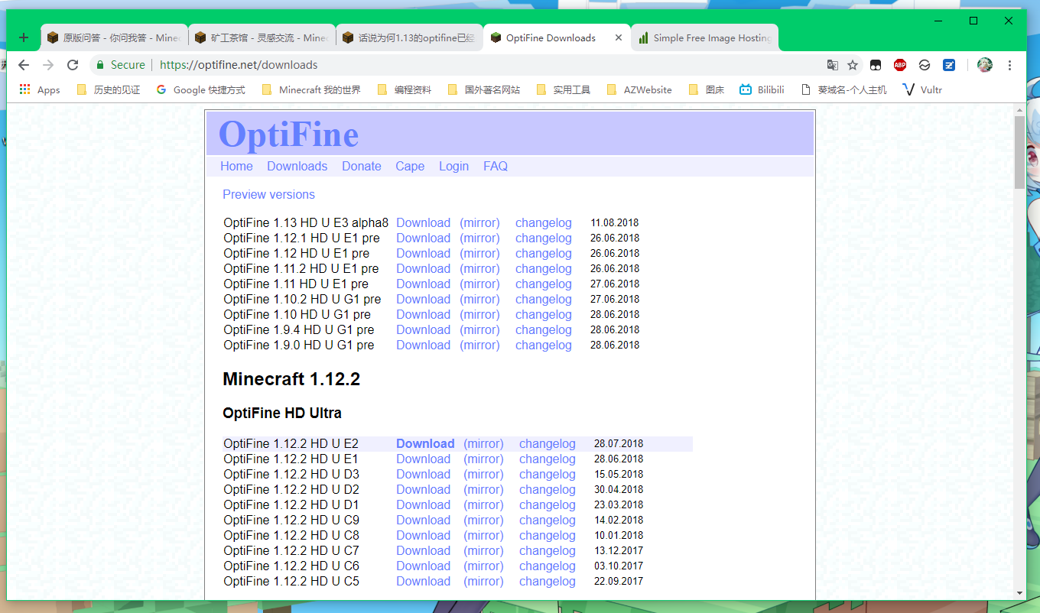Viewport: 1040px width, 613px height.
Task: Open the Apps shortcut in bookmarks bar
Action: (40, 89)
